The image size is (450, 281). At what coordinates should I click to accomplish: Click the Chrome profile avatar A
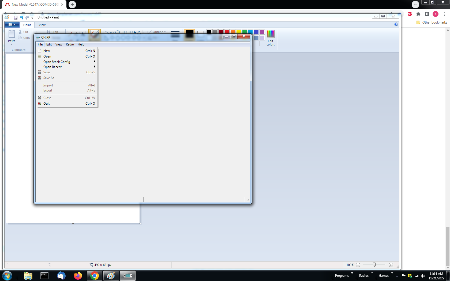[x=436, y=14]
